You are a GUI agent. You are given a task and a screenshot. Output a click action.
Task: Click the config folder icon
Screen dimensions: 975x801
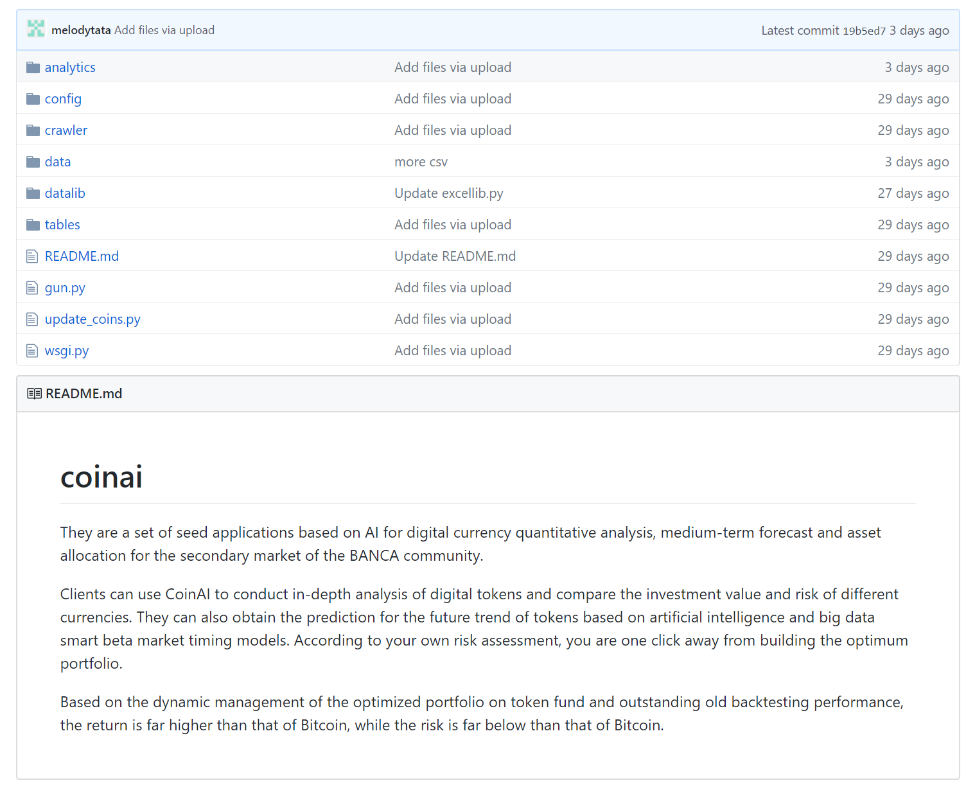pos(33,99)
